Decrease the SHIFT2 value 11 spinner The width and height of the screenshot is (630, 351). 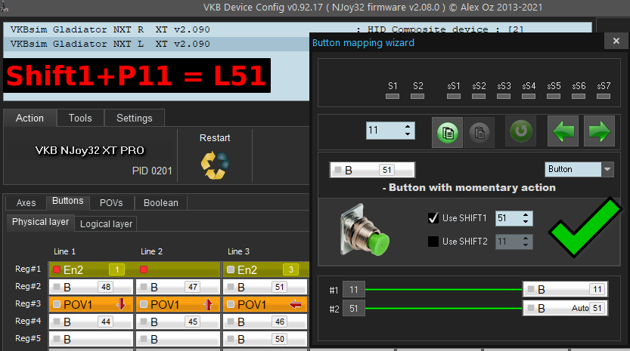click(x=526, y=245)
